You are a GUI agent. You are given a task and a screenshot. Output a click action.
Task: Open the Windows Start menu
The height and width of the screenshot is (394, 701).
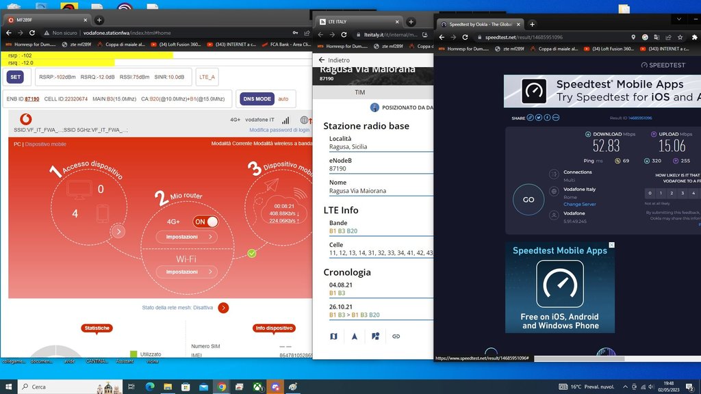point(8,386)
